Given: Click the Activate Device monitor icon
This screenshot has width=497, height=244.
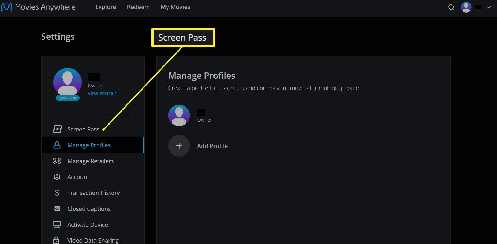Looking at the screenshot, I should (57, 225).
